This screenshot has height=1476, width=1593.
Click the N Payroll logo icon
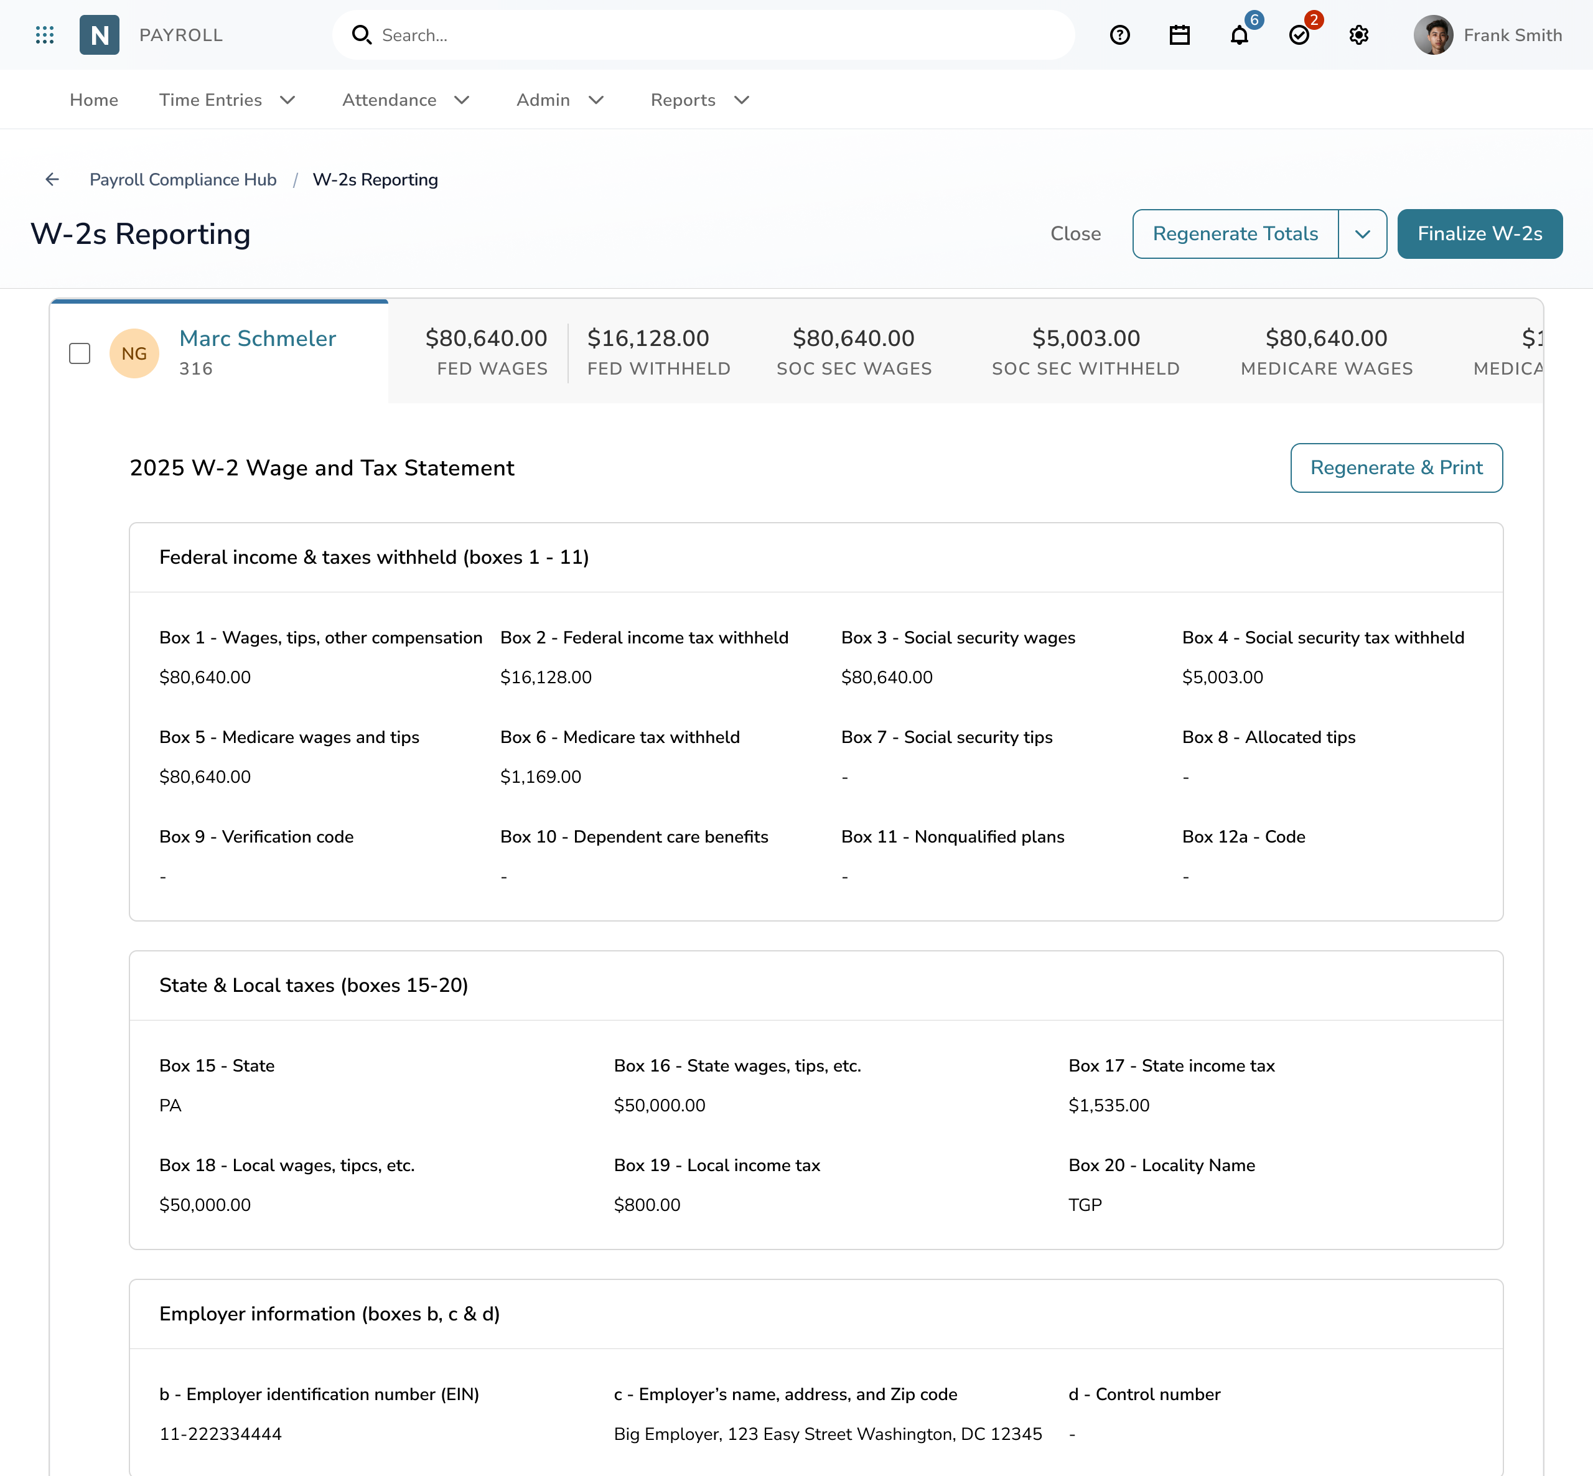pyautogui.click(x=100, y=35)
